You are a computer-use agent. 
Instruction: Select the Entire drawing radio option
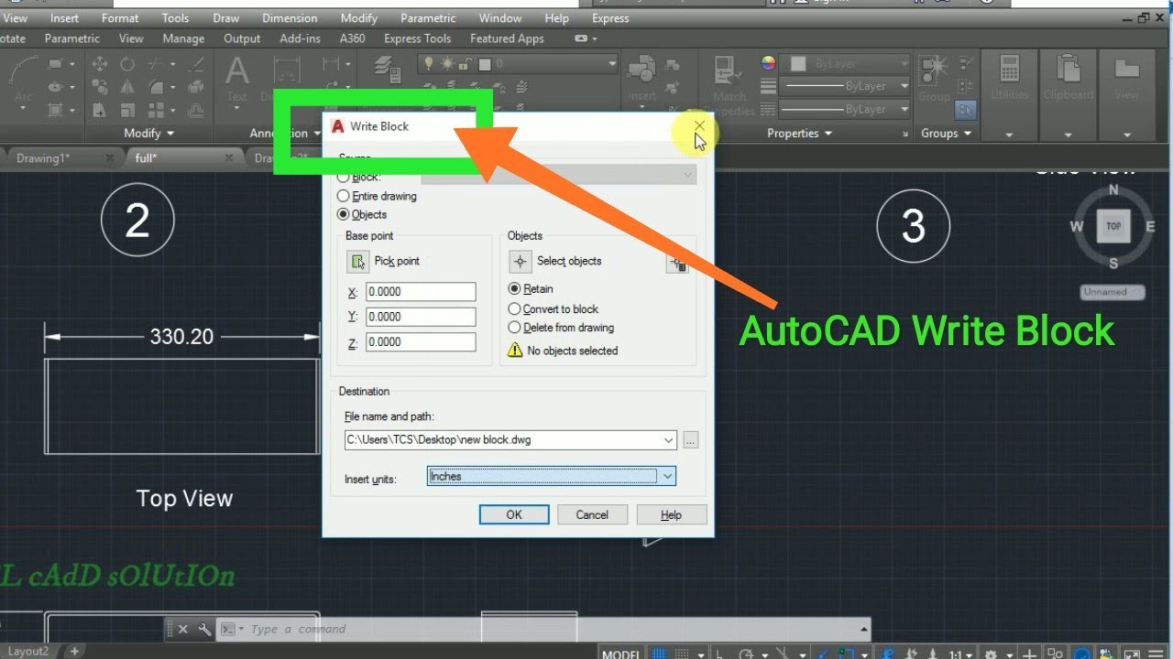tap(378, 196)
